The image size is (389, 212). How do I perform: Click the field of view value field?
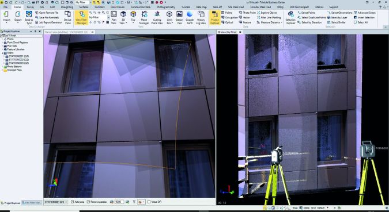pyautogui.click(x=119, y=202)
